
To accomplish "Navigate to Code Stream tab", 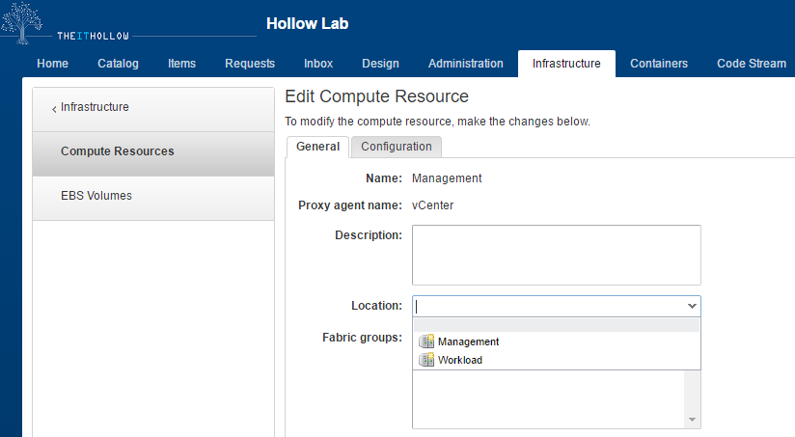I will 751,64.
